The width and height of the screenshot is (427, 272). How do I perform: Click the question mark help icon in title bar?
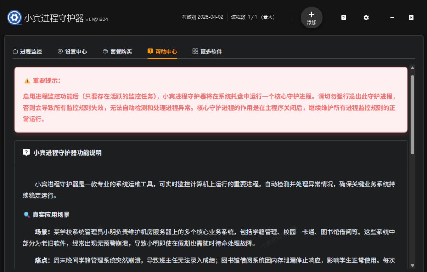point(343,18)
